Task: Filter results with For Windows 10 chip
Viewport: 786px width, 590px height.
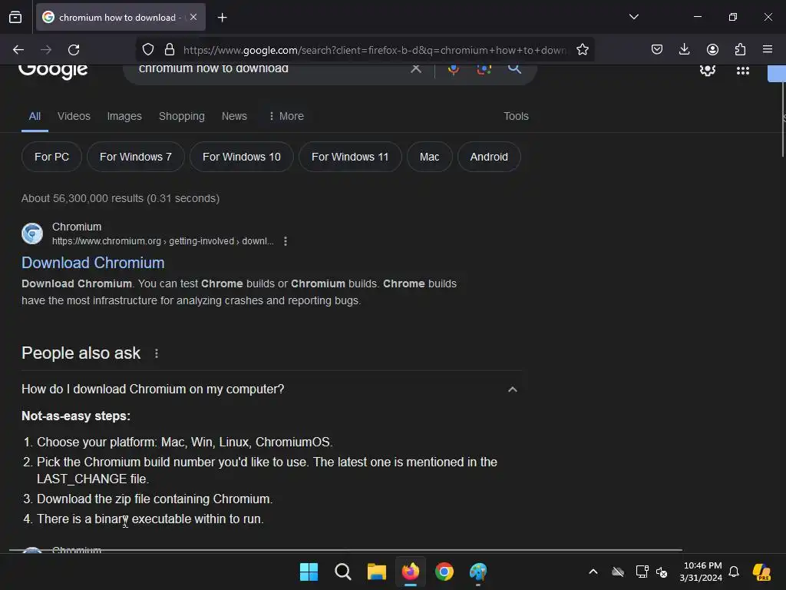Action: (x=242, y=157)
